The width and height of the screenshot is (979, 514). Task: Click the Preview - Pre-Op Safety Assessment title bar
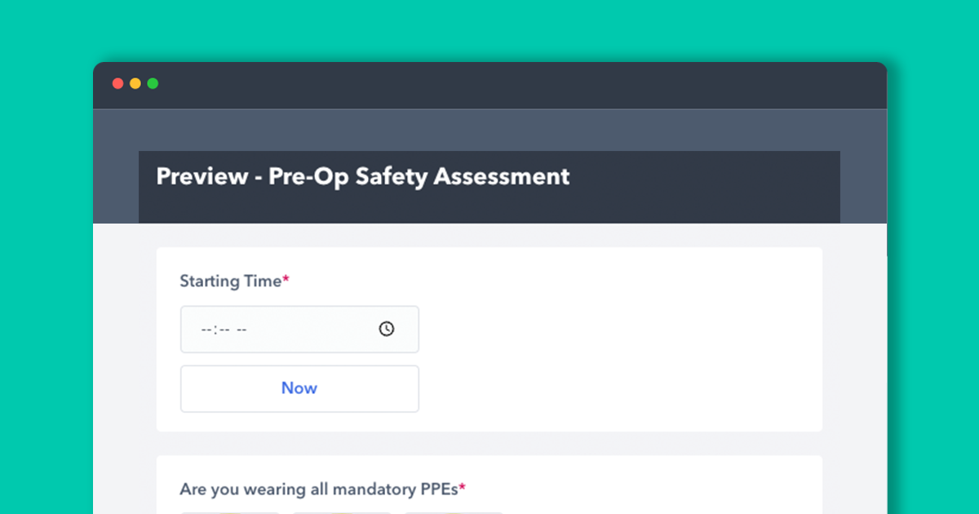coord(363,176)
